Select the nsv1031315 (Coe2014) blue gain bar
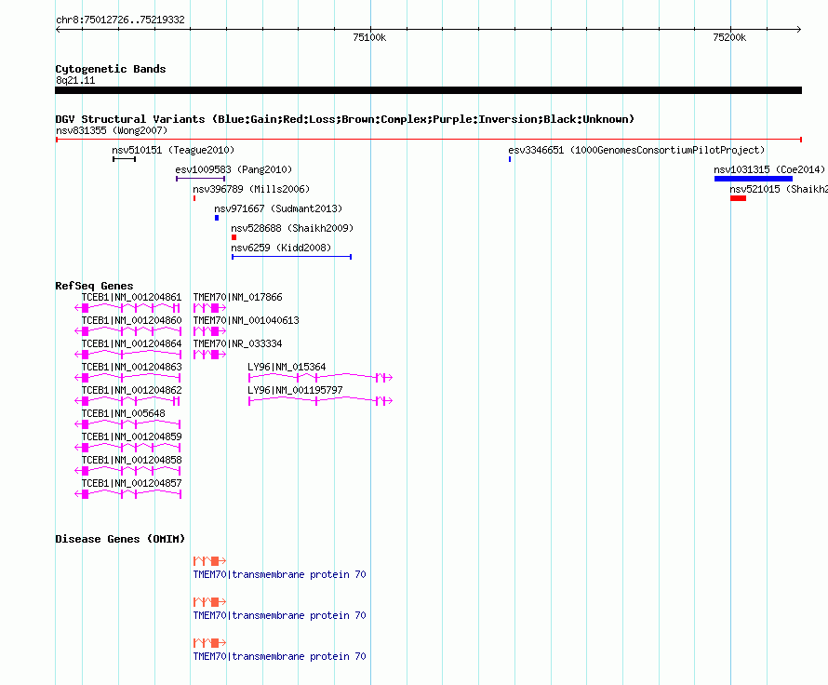This screenshot has width=828, height=685. point(753,179)
